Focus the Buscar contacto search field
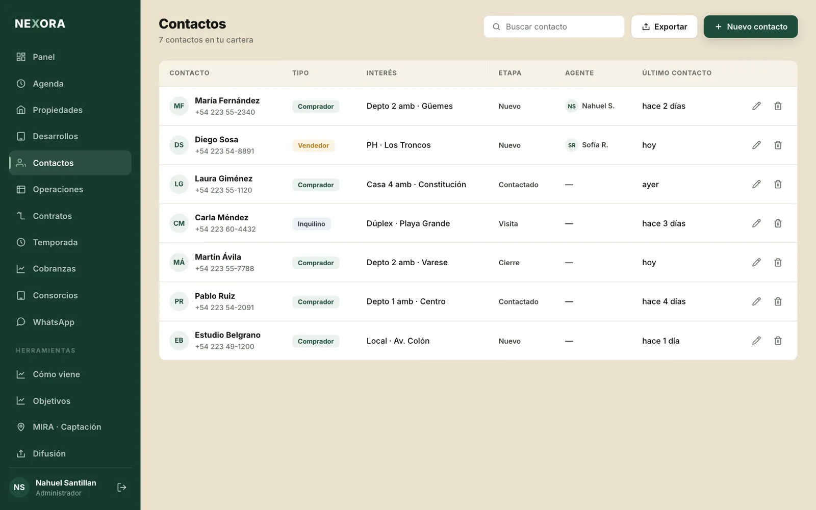816x510 pixels. [554, 27]
